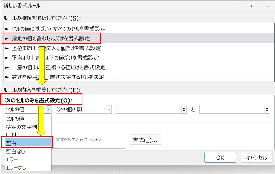Select rule type 指定の値を含むセルだけを書式設定

point(139,38)
